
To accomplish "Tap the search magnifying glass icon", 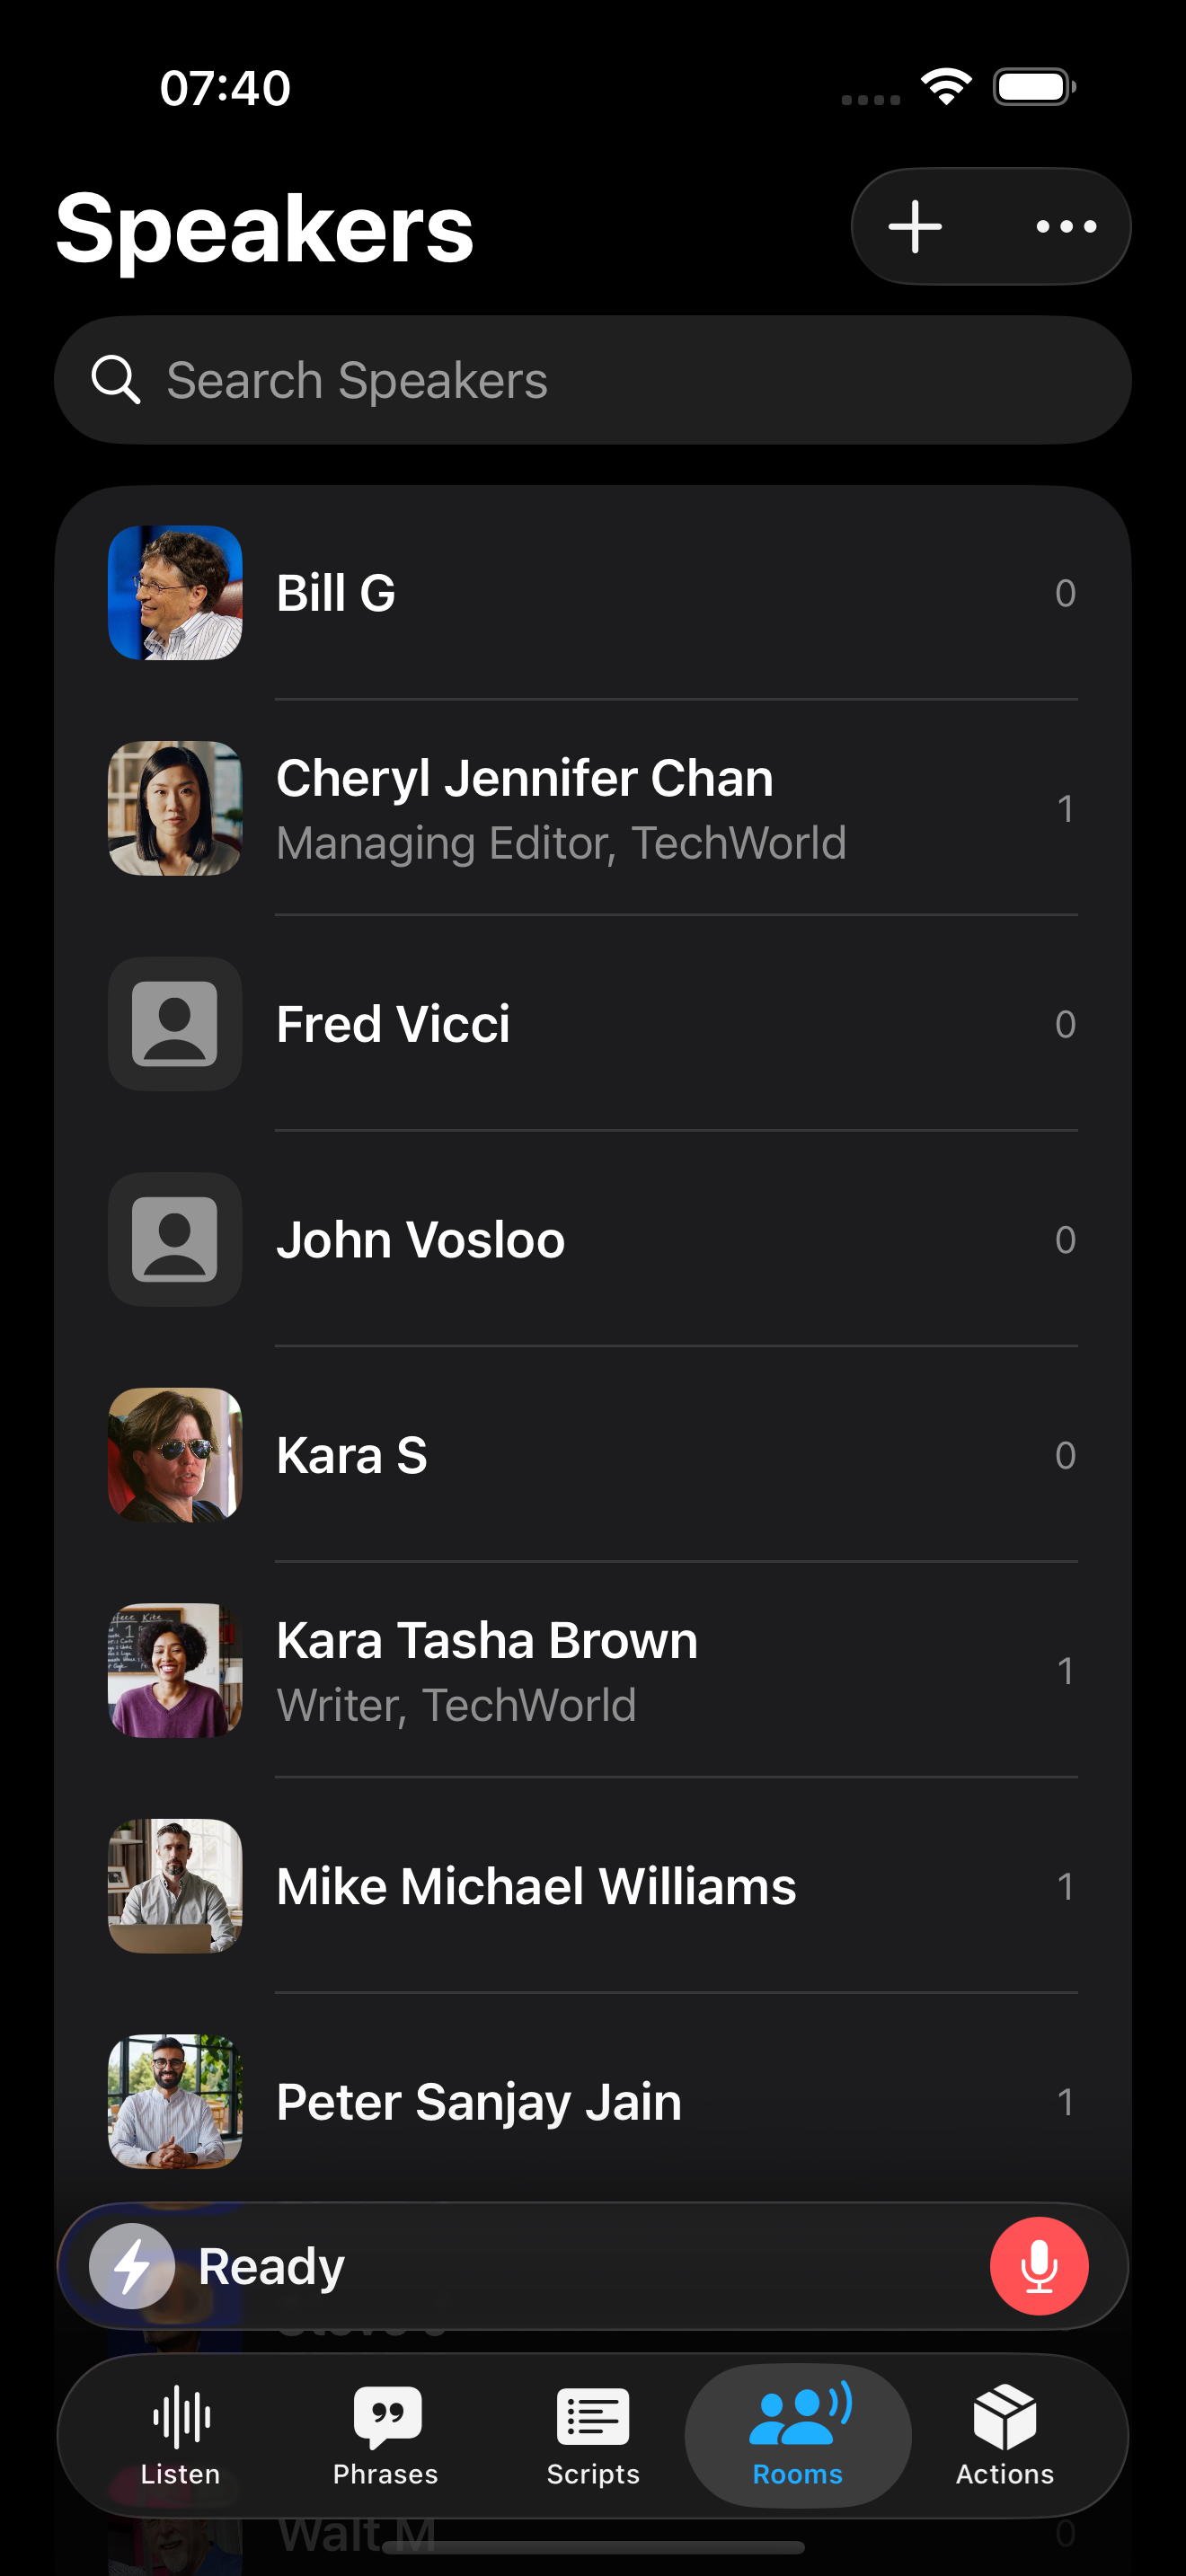I will pyautogui.click(x=115, y=381).
